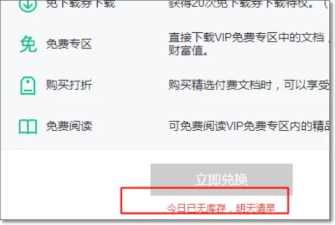335x225 pixels.
Task: Select the 免费专区 label
Action: tap(69, 44)
